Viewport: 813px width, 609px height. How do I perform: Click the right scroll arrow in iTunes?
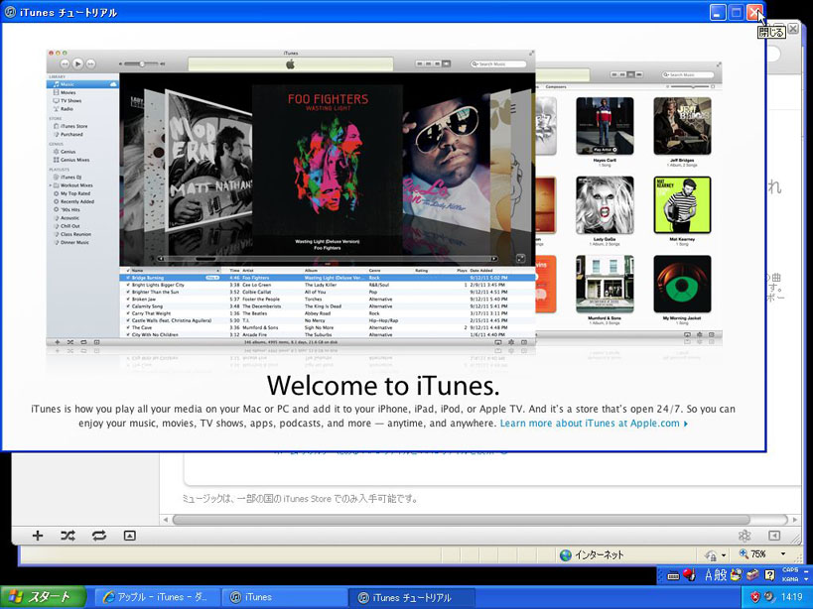pos(795,520)
